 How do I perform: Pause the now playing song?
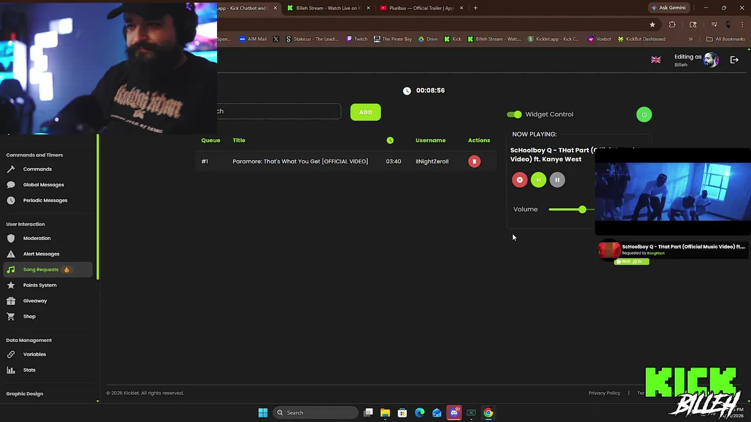(557, 180)
